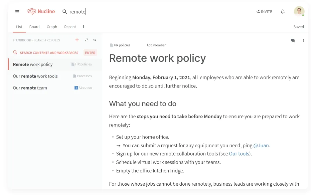Open more view options next to Recent
This screenshot has height=195, width=311.
(x=83, y=27)
